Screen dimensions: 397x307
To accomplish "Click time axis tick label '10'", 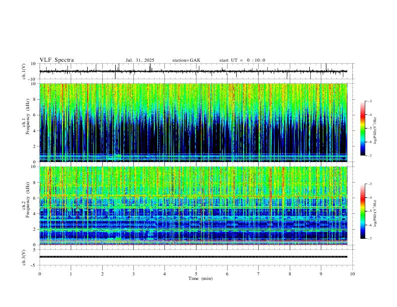I will pos(352,274).
